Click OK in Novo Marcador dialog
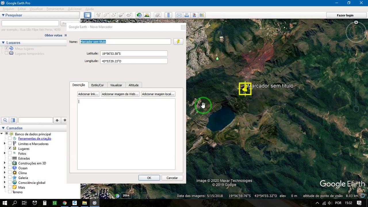 149,178
